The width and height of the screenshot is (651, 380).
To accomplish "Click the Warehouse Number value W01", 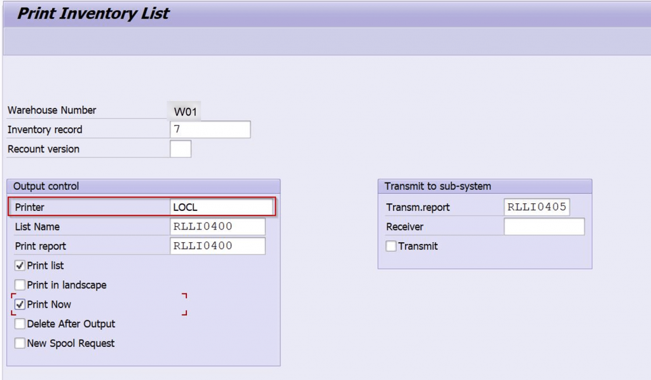I will (185, 111).
